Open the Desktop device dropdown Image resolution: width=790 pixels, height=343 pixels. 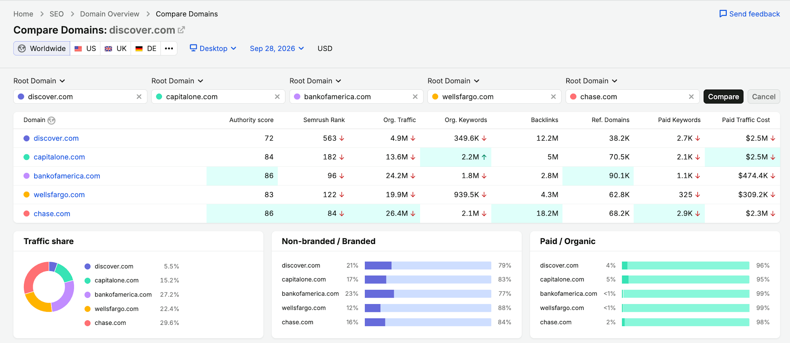[x=213, y=49]
